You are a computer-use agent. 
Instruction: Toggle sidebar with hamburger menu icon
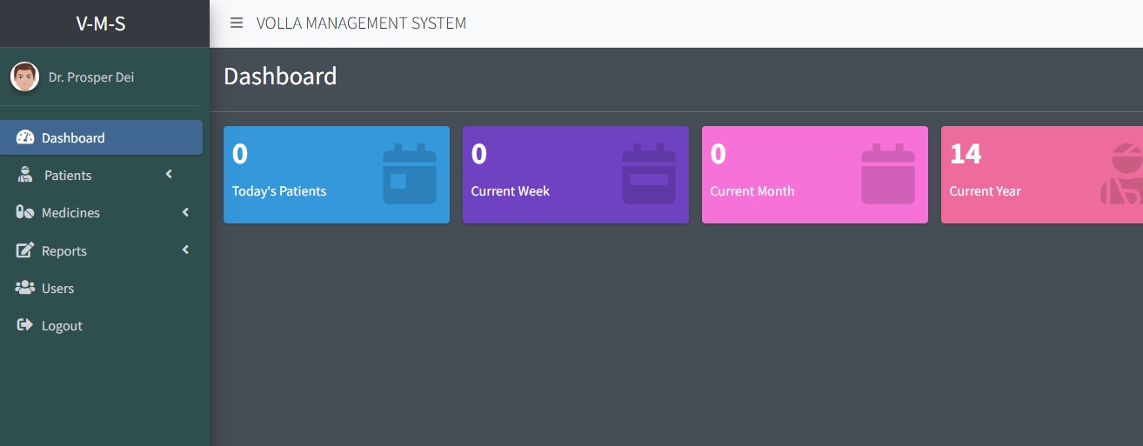237,23
